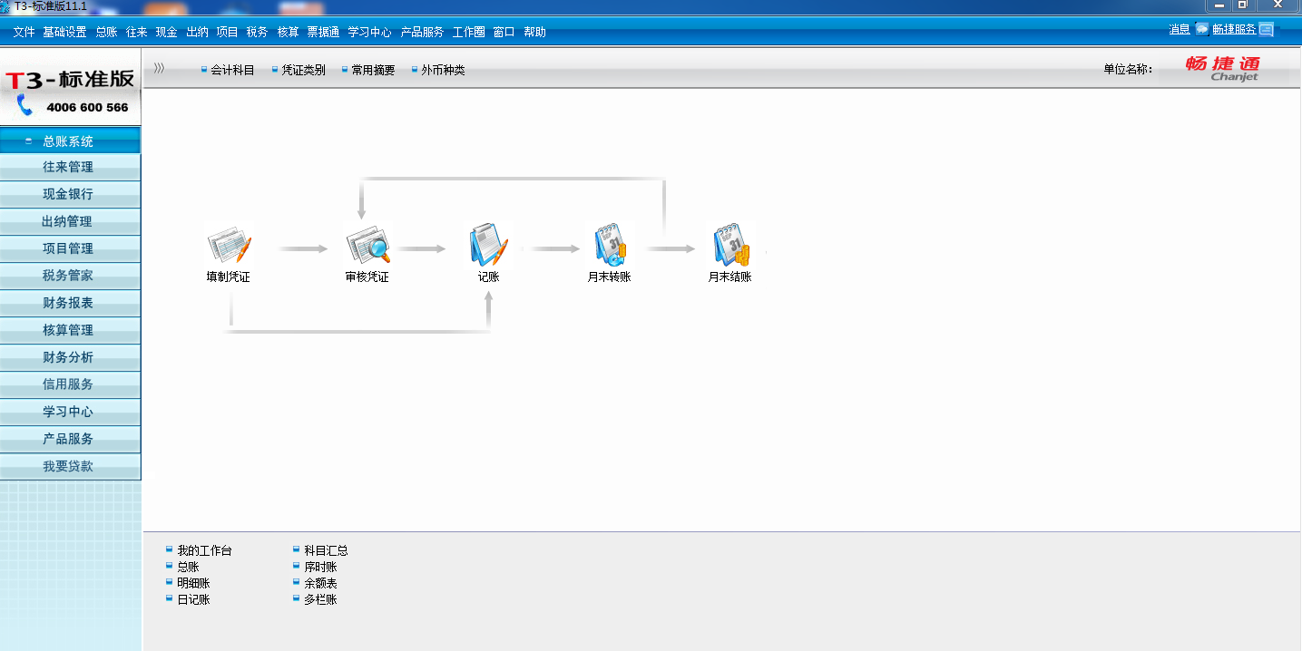Open the 文件 menu
1302x651 pixels.
click(24, 32)
